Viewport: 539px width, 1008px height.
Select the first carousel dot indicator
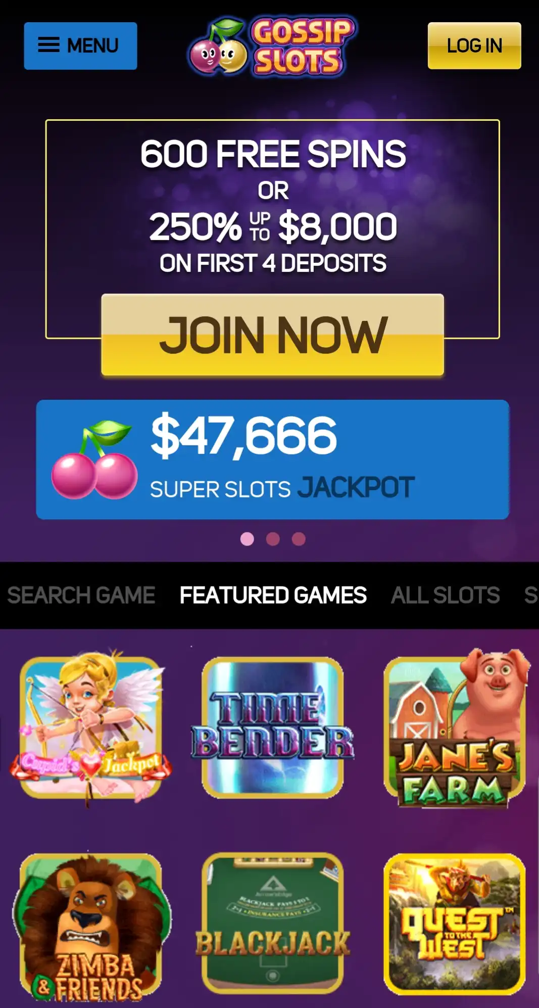point(247,539)
